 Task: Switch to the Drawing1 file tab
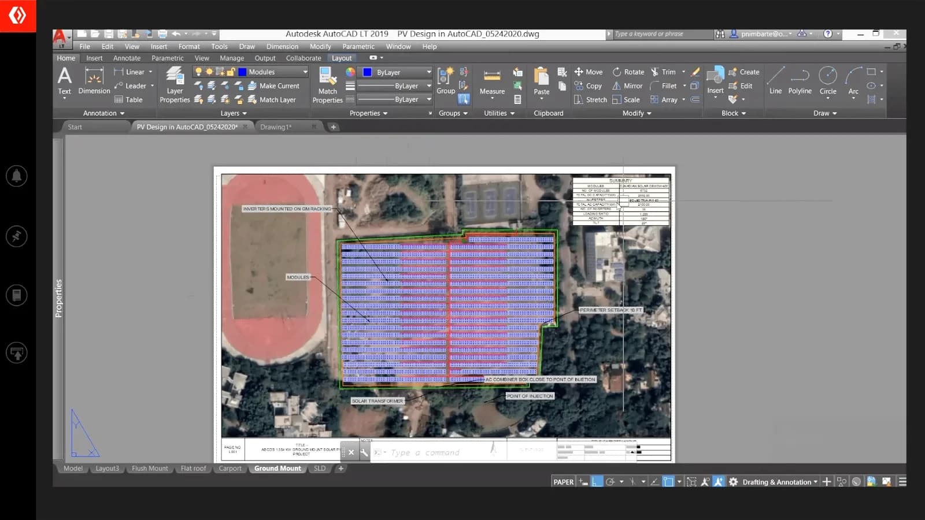coord(276,127)
